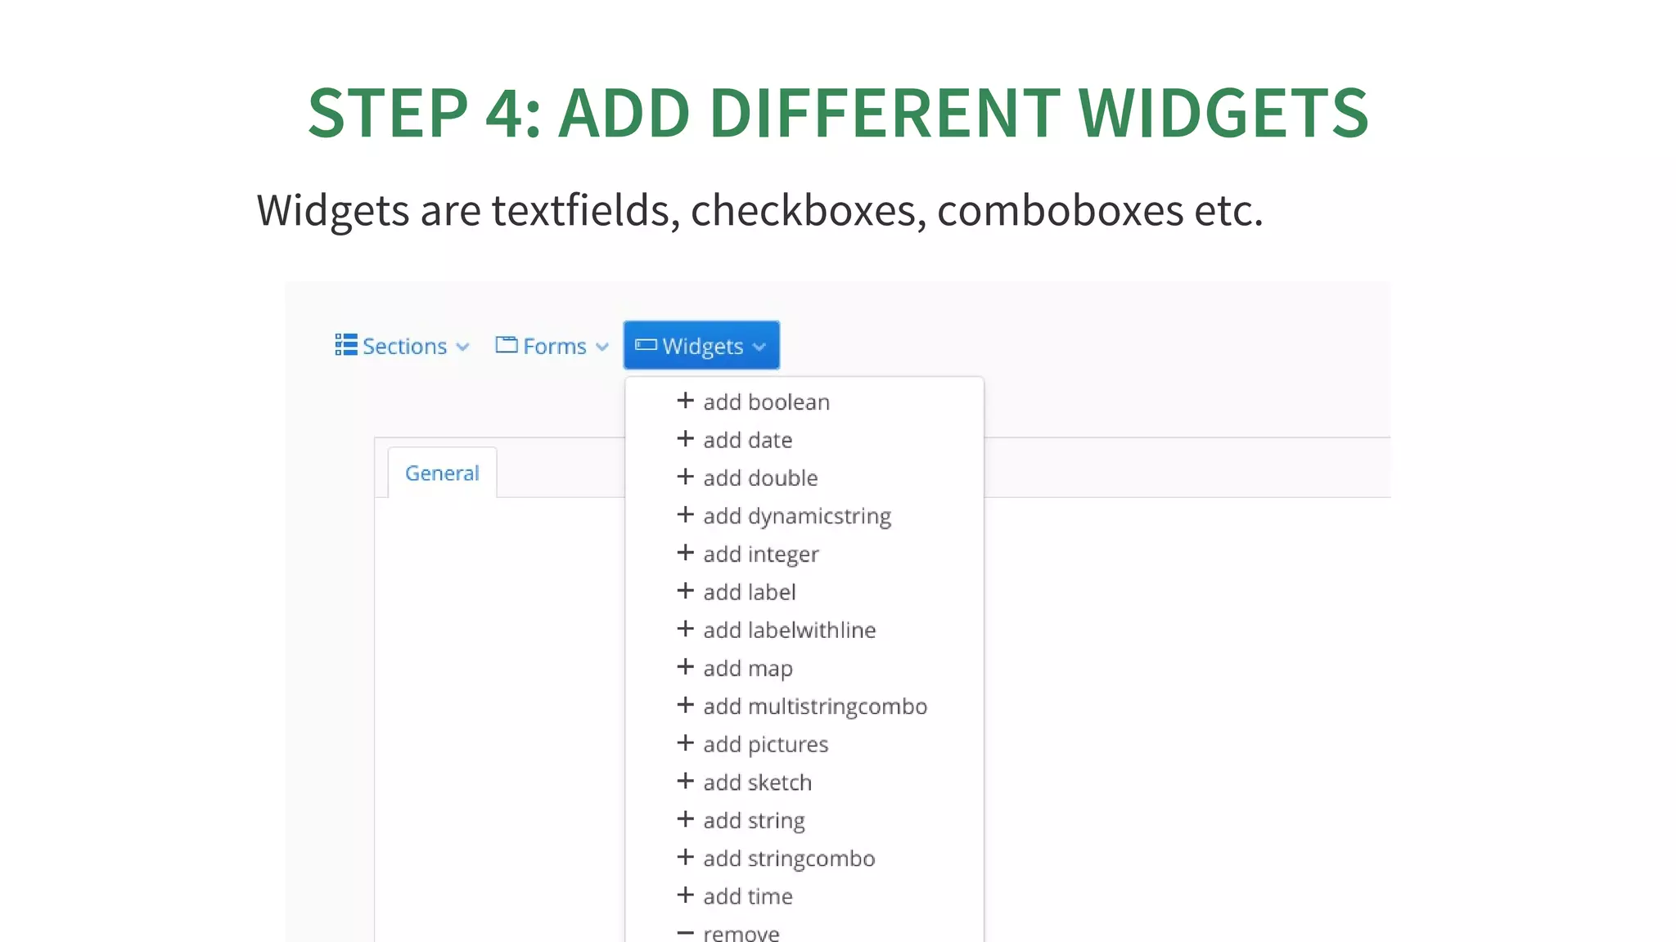
Task: Click plus icon beside add multistringcombo
Action: point(686,705)
